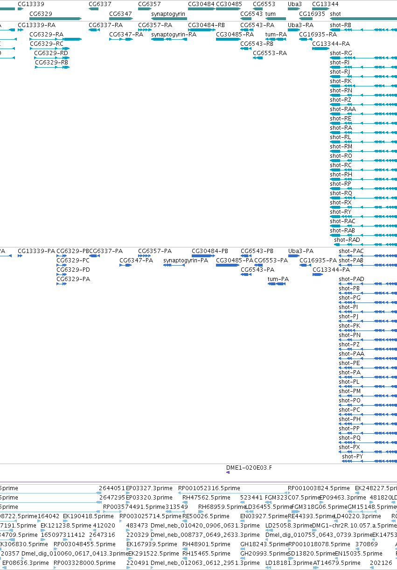Click transcript Uba3-RA
The width and height of the screenshot is (397, 570).
[301, 25]
